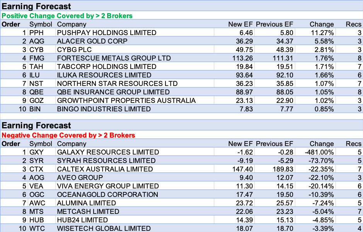Click the red Negative Change heading
Image resolution: width=363 pixels, height=232 pixels.
tap(68, 135)
